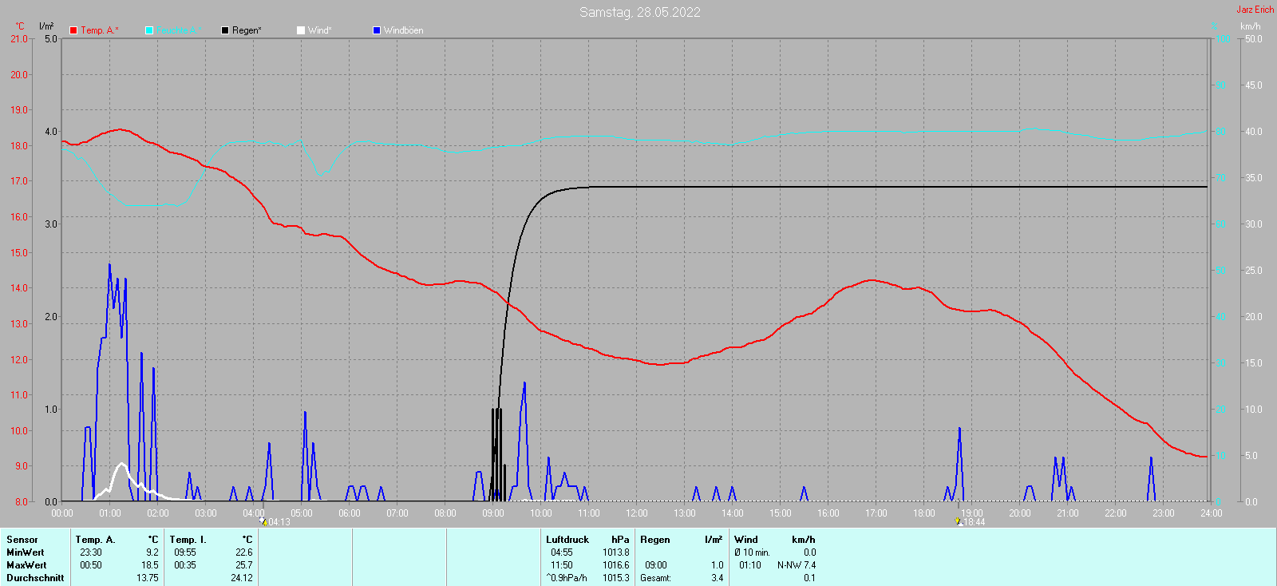This screenshot has height=586, width=1277.
Task: Click the Luftdruck column header
Action: [567, 540]
